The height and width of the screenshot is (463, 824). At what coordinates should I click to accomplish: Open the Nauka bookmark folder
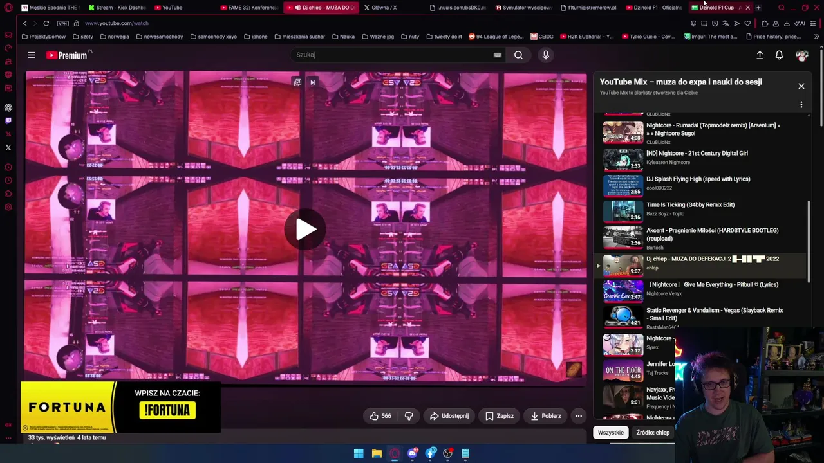coord(344,37)
